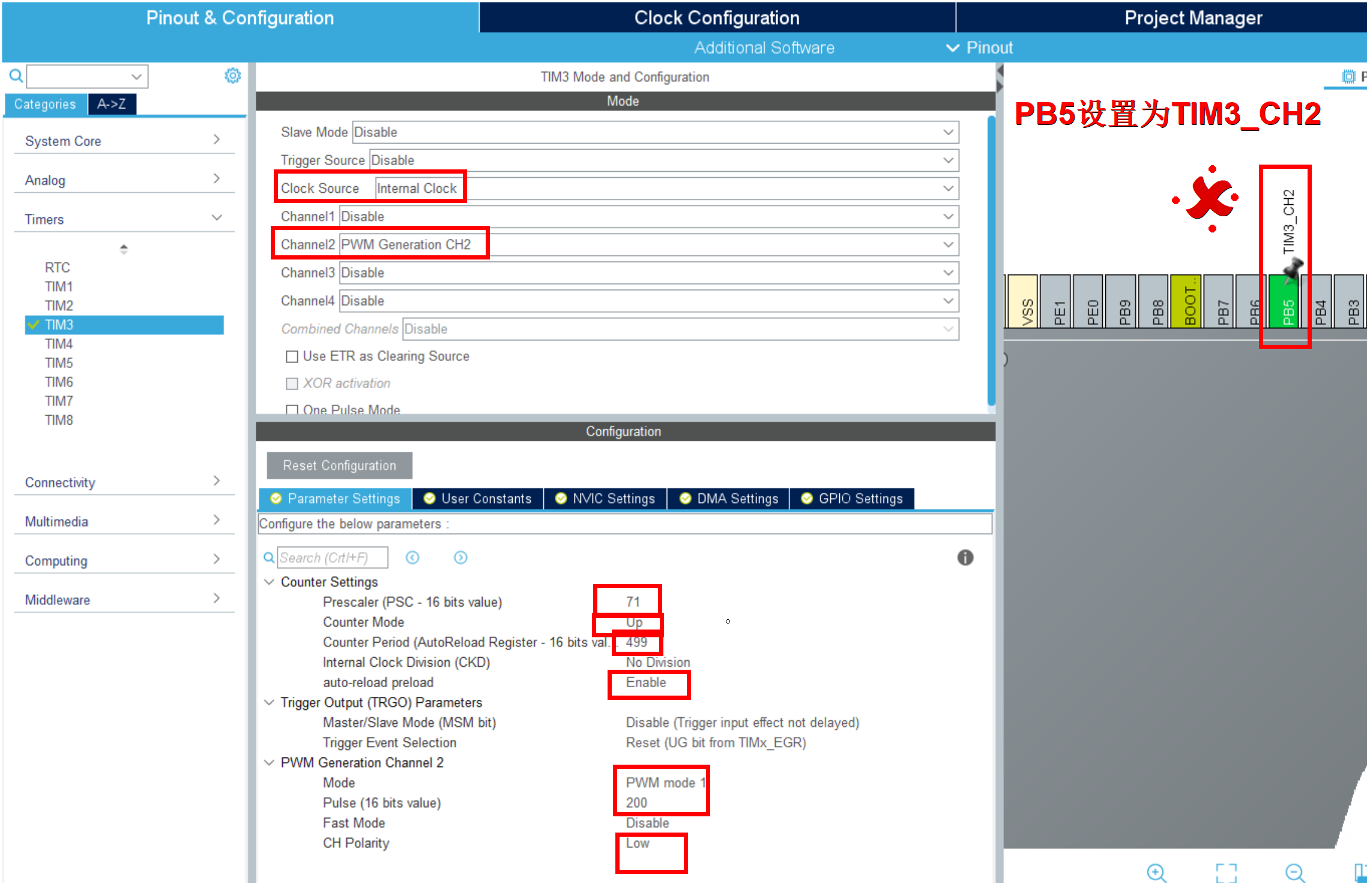Zoom in on the pinout view
The height and width of the screenshot is (883, 1367).
1156,872
